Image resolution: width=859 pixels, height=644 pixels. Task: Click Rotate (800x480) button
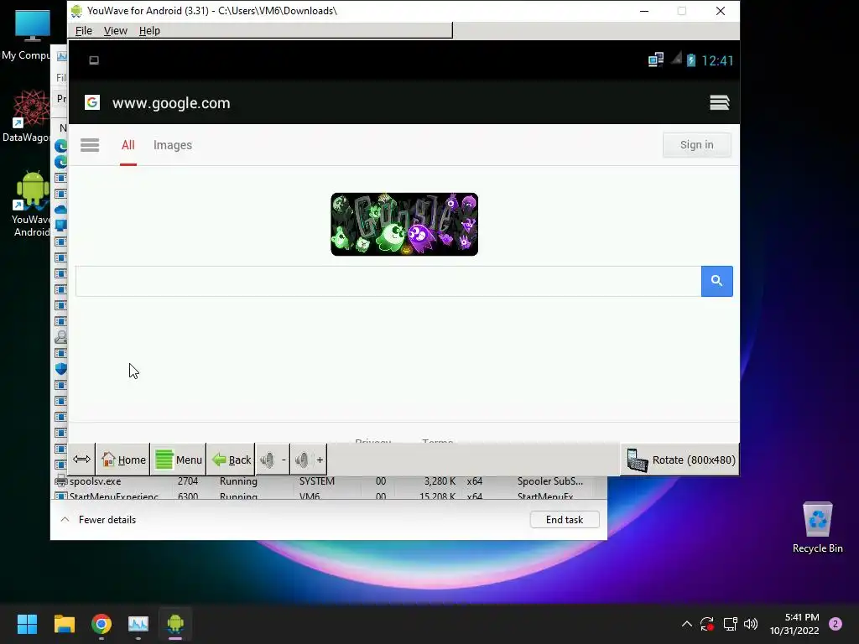(x=679, y=460)
